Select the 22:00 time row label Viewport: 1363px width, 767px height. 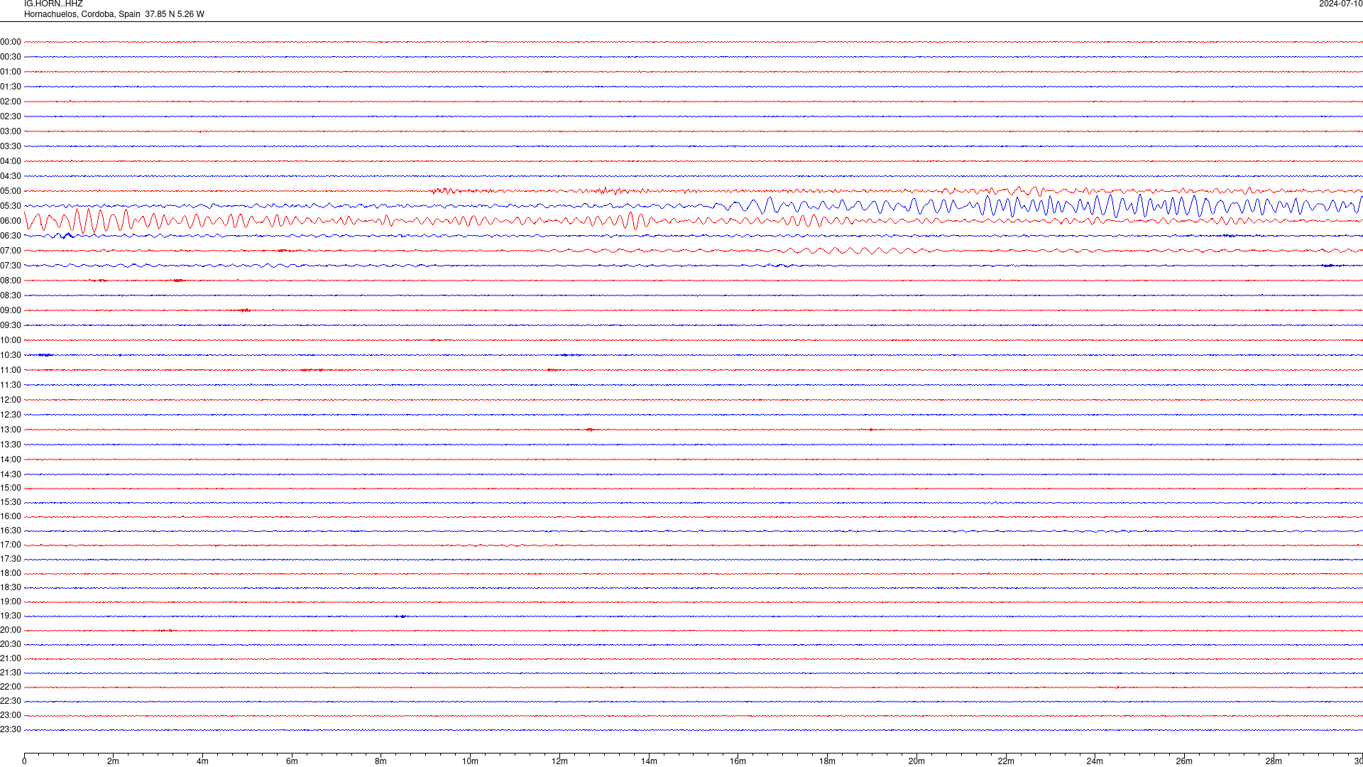pos(11,687)
